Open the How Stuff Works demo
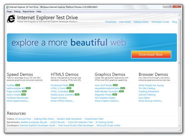Viewport: 187px width, 137px height. [x=103, y=85]
